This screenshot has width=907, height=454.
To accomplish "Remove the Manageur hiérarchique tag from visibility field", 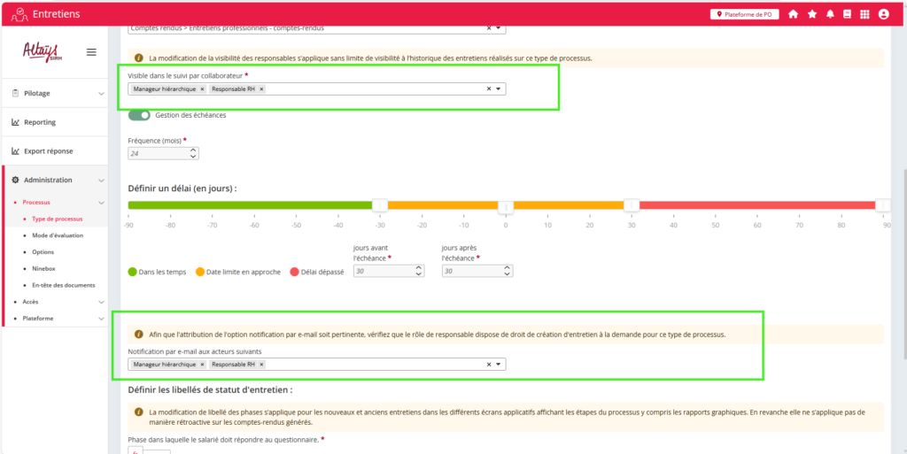I will pos(202,89).
